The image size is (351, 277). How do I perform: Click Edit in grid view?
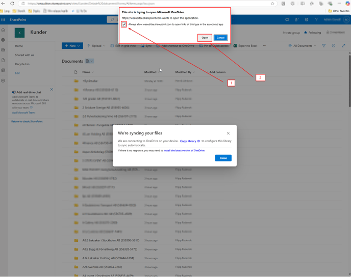click(123, 46)
